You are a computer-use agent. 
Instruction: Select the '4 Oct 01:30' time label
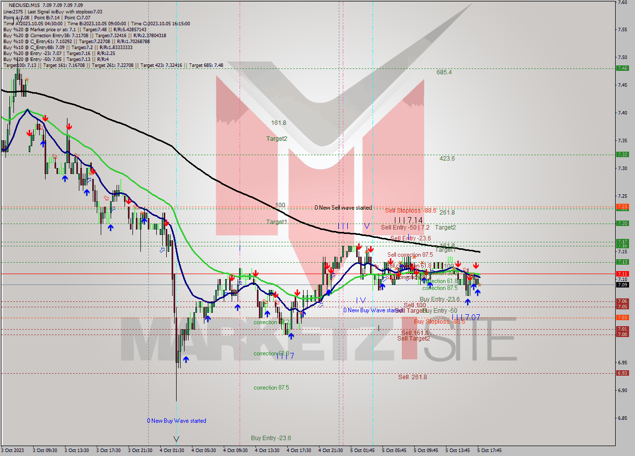pyautogui.click(x=172, y=451)
